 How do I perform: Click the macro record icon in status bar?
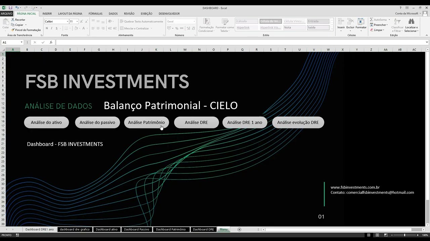(17, 235)
